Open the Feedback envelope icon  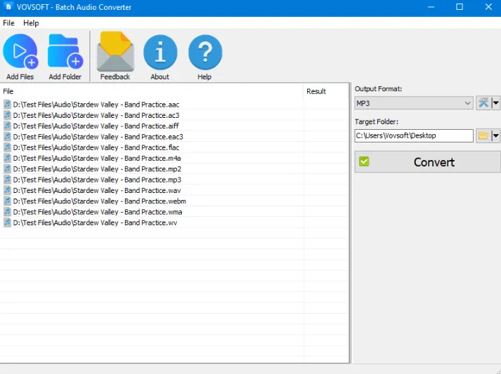tap(115, 51)
